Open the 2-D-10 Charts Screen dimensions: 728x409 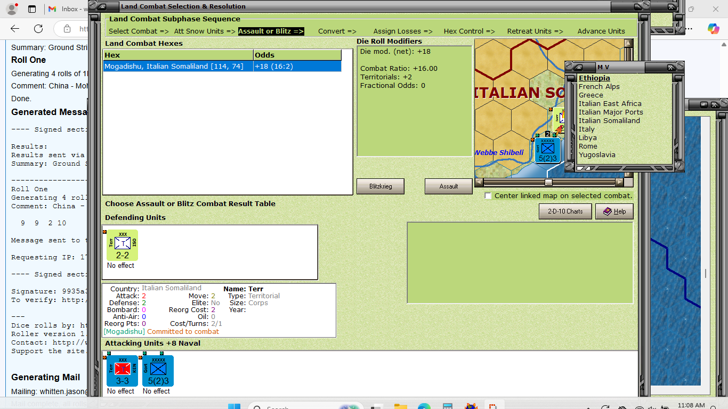click(x=565, y=211)
